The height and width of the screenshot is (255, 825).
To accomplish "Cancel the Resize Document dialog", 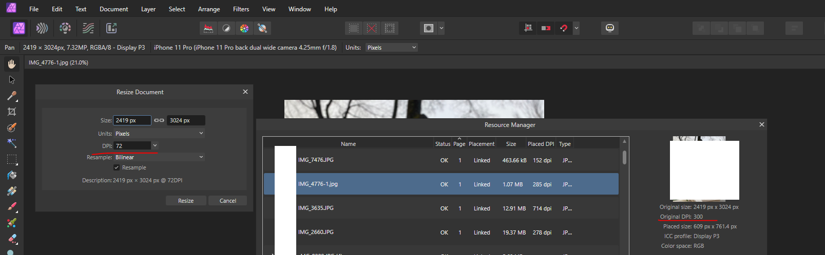I will pyautogui.click(x=227, y=201).
